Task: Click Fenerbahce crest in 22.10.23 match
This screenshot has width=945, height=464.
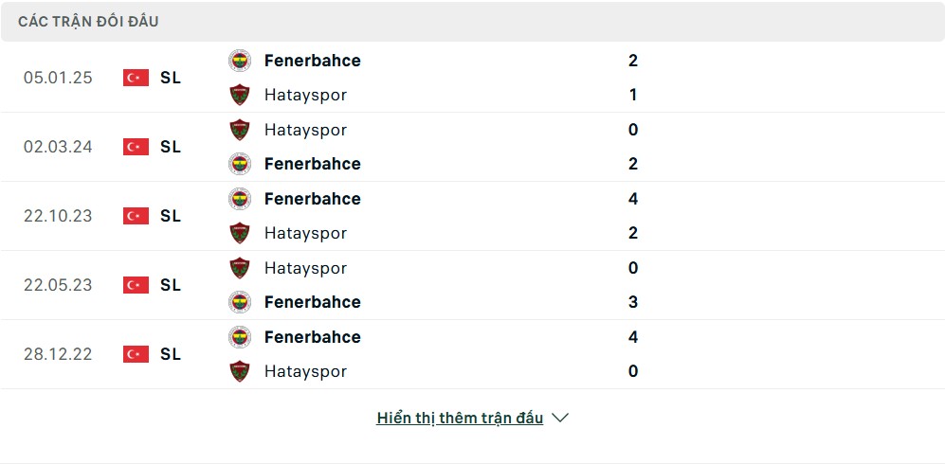Action: coord(239,199)
